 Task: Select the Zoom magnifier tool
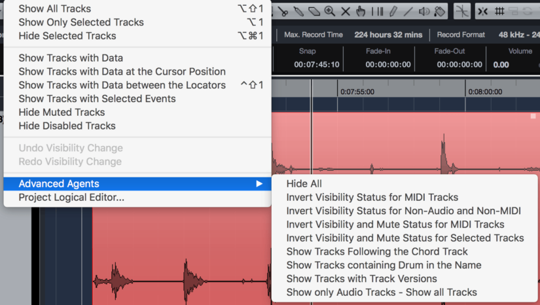330,12
